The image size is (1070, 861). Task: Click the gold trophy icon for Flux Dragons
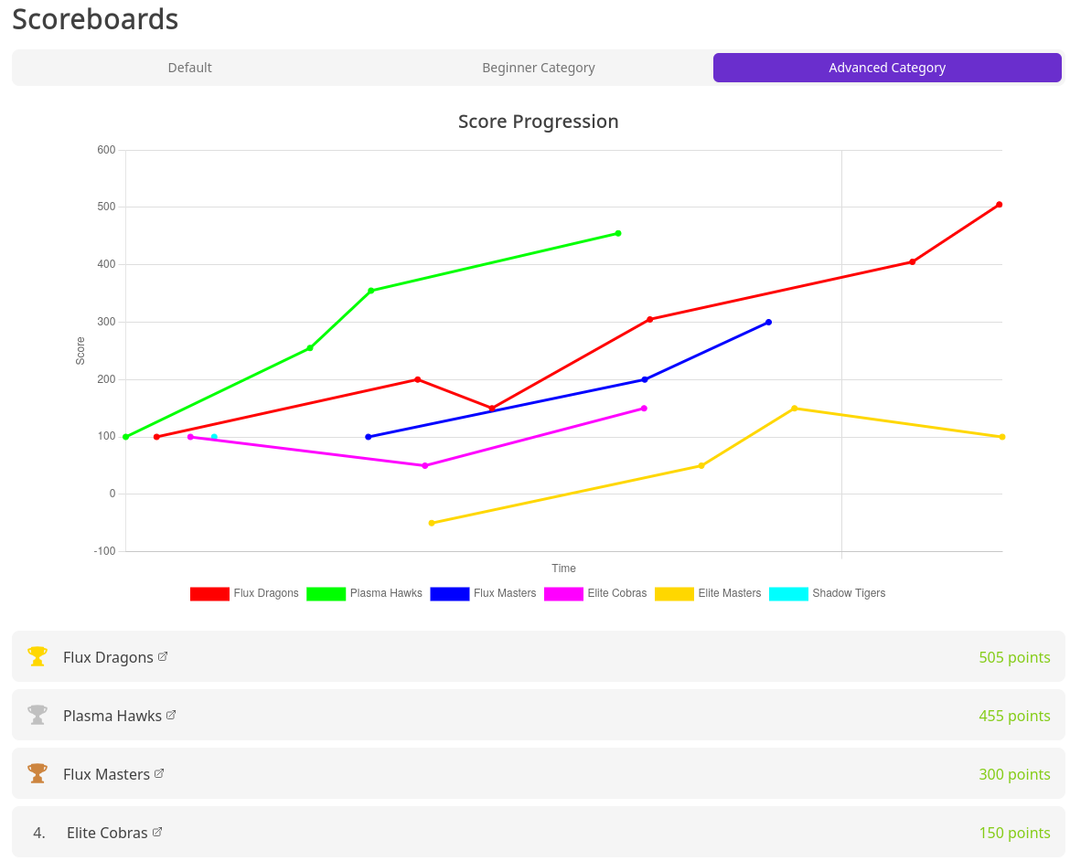coord(37,656)
